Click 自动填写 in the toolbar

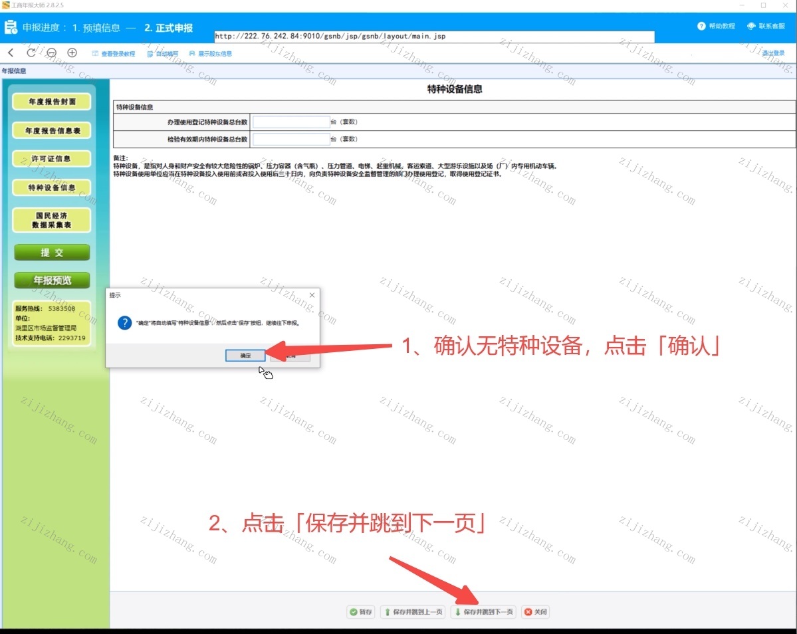(163, 53)
